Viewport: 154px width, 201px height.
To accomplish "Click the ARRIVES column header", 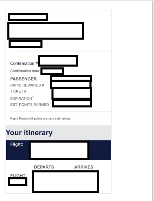I will pos(84,167).
